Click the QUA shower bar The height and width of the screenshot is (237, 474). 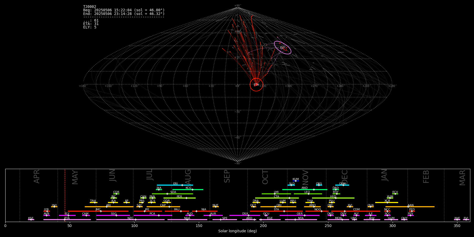click(371, 207)
